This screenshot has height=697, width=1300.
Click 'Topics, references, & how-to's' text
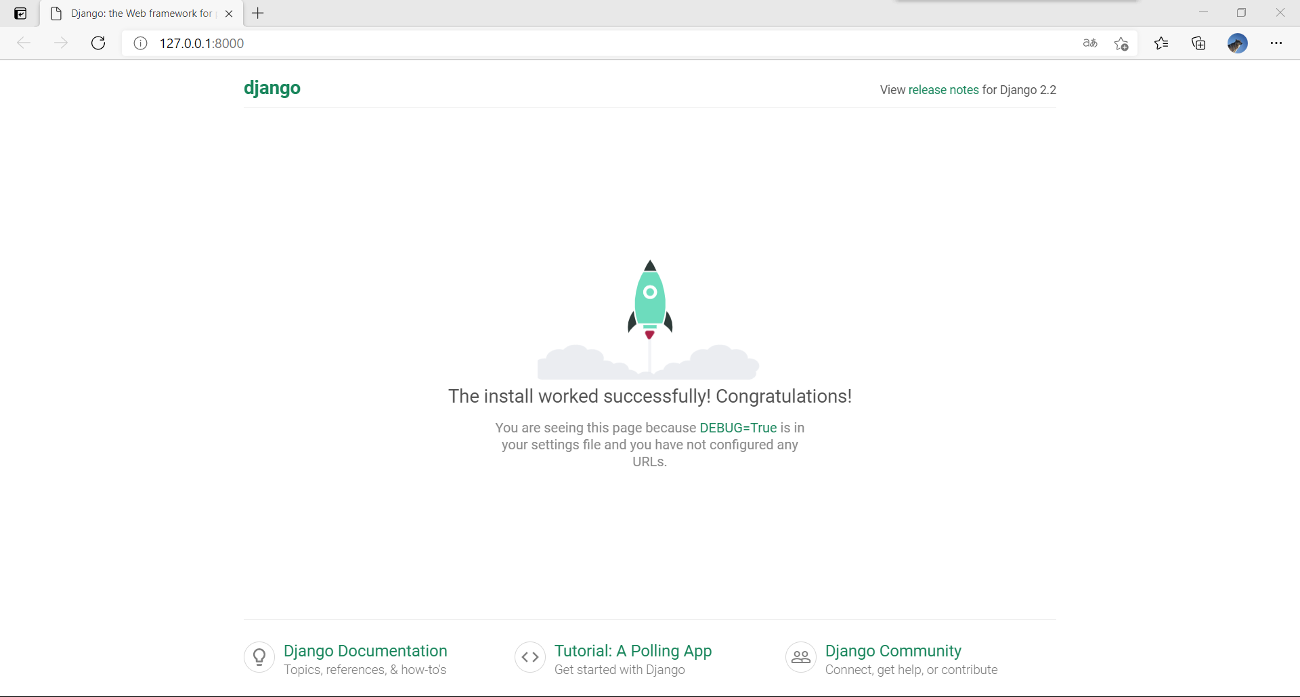click(x=365, y=670)
